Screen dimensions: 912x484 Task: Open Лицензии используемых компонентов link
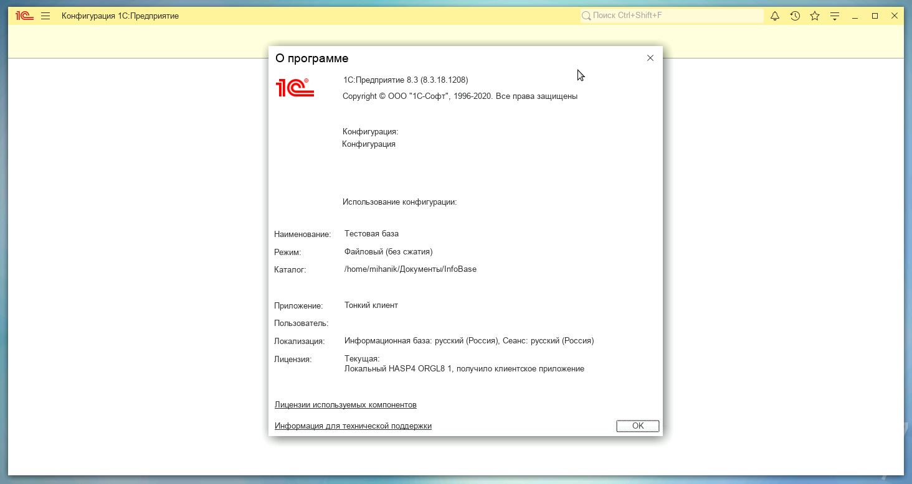tap(346, 405)
